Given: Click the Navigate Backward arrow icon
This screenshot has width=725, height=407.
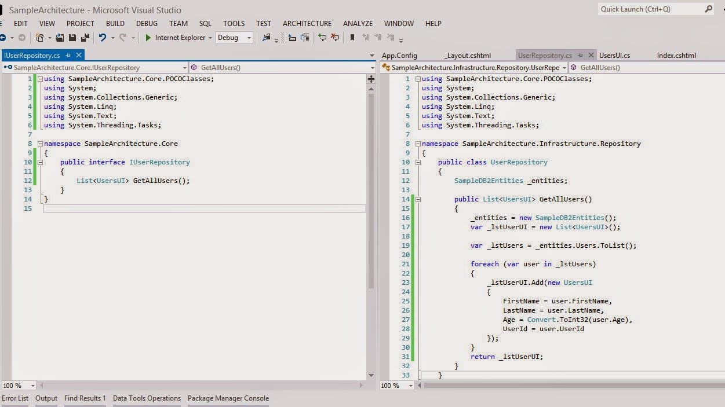Looking at the screenshot, I should [x=5, y=38].
